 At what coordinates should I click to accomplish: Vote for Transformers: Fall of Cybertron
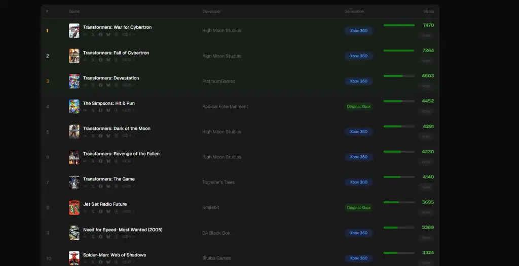tap(426, 61)
